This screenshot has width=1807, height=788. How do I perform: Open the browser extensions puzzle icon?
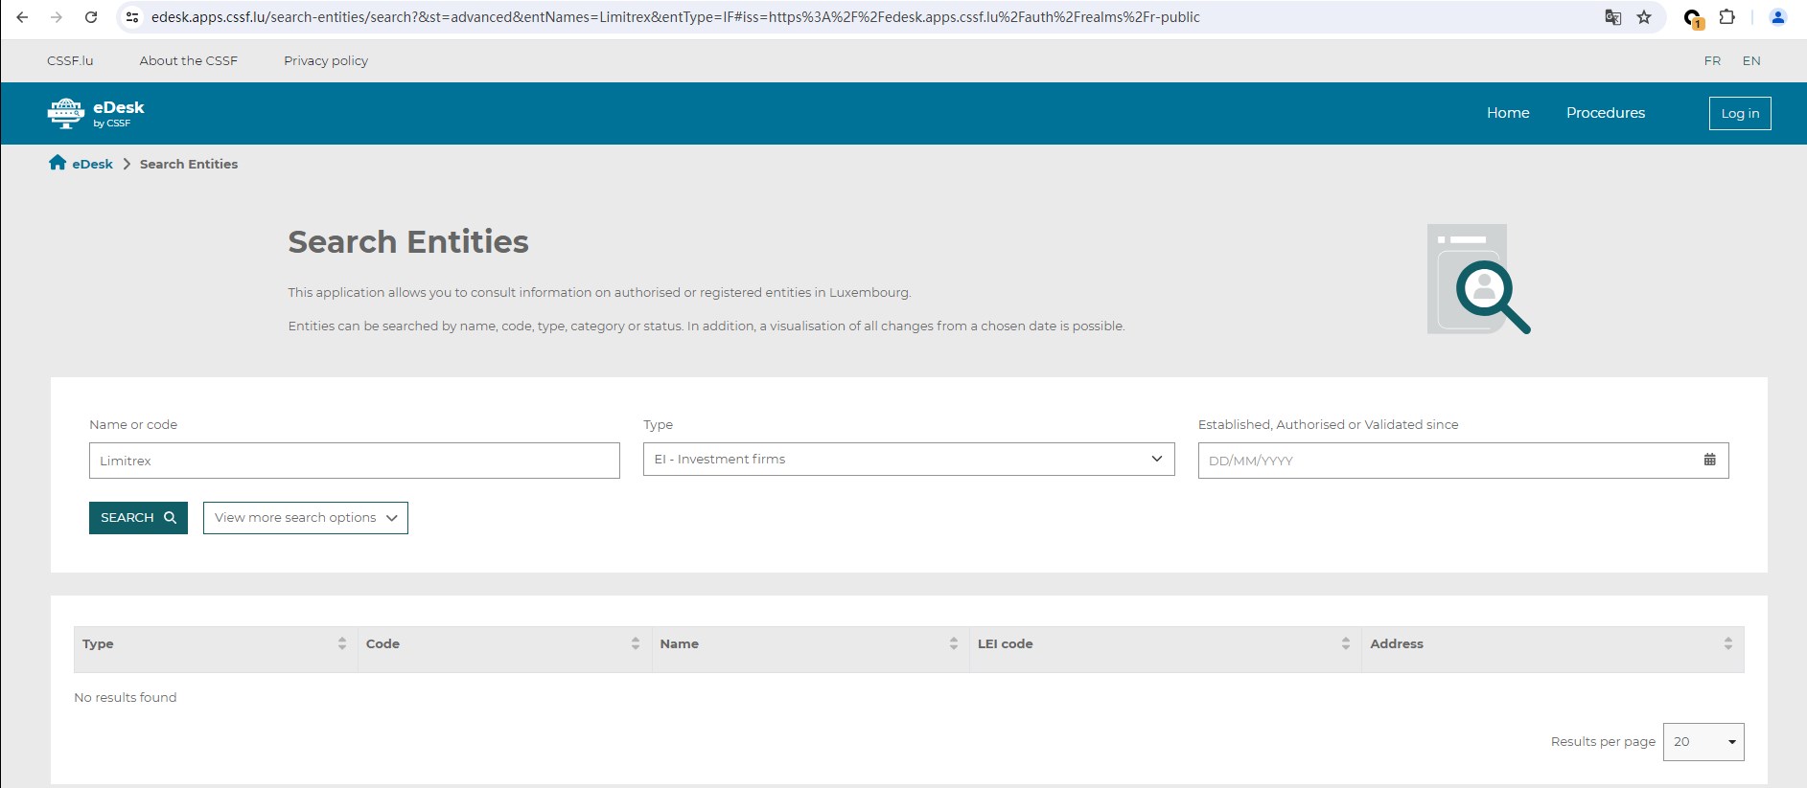(1726, 17)
